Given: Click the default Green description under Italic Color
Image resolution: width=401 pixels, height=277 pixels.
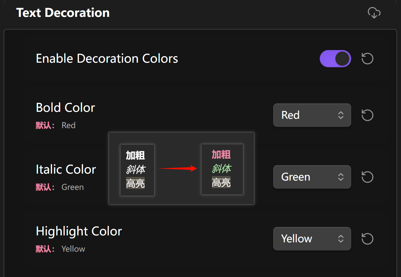Looking at the screenshot, I should (60, 187).
